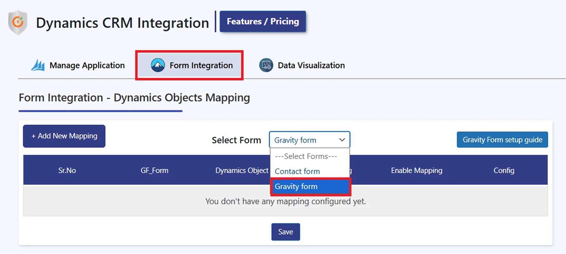The height and width of the screenshot is (254, 566).
Task: Save the form mapping settings
Action: 286,232
